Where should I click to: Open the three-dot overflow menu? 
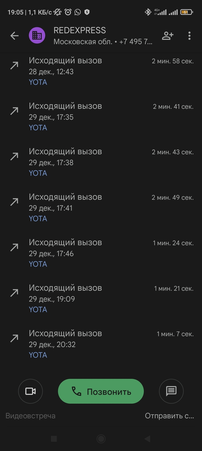click(189, 36)
